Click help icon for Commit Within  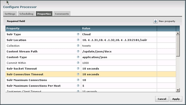click(x=78, y=63)
